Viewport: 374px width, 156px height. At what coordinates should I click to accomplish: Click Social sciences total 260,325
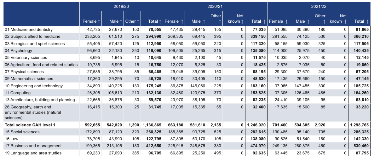click(154, 132)
